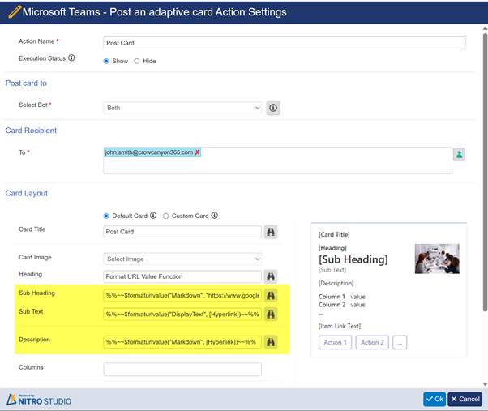Viewport: 488px width, 411px height.
Task: Open the Select Bot dropdown
Action: [182, 108]
